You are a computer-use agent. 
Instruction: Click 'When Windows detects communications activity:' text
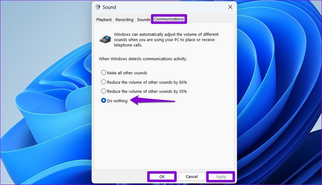(143, 59)
